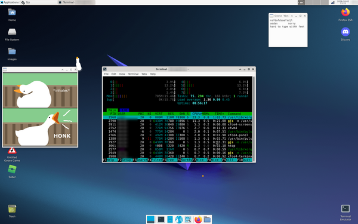Screen dimensions: 358x224
Task: Select the xfce4-panel process row in htop
Action: [177, 135]
